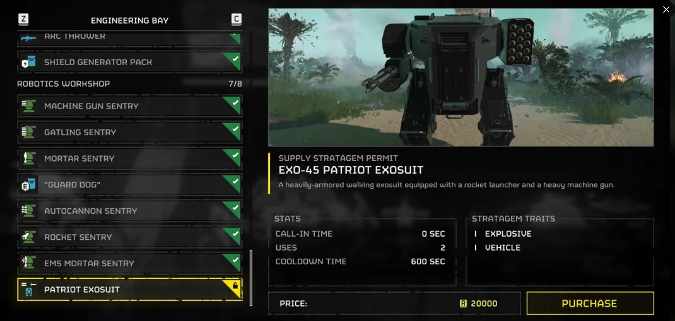The height and width of the screenshot is (321, 675).
Task: Click the padlock on Patriot Exosuit
Action: [x=235, y=285]
